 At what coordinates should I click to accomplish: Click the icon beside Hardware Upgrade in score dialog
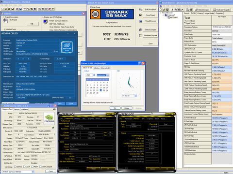click(x=140, y=35)
